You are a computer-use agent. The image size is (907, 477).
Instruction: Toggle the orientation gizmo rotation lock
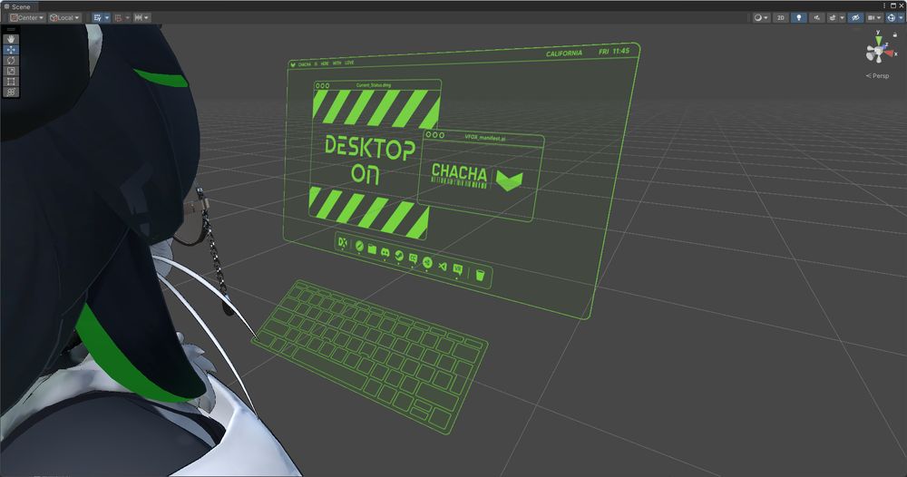[895, 34]
